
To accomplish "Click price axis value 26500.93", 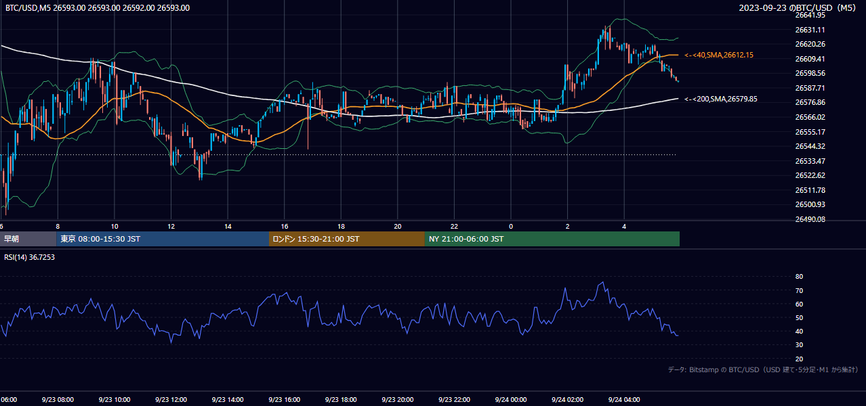I will tap(810, 204).
